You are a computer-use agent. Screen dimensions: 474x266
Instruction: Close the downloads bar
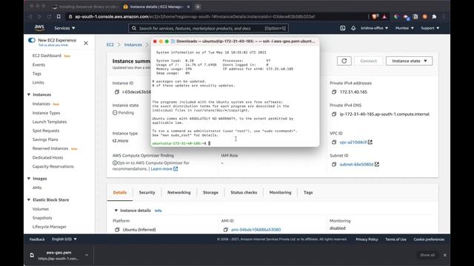tap(444, 255)
